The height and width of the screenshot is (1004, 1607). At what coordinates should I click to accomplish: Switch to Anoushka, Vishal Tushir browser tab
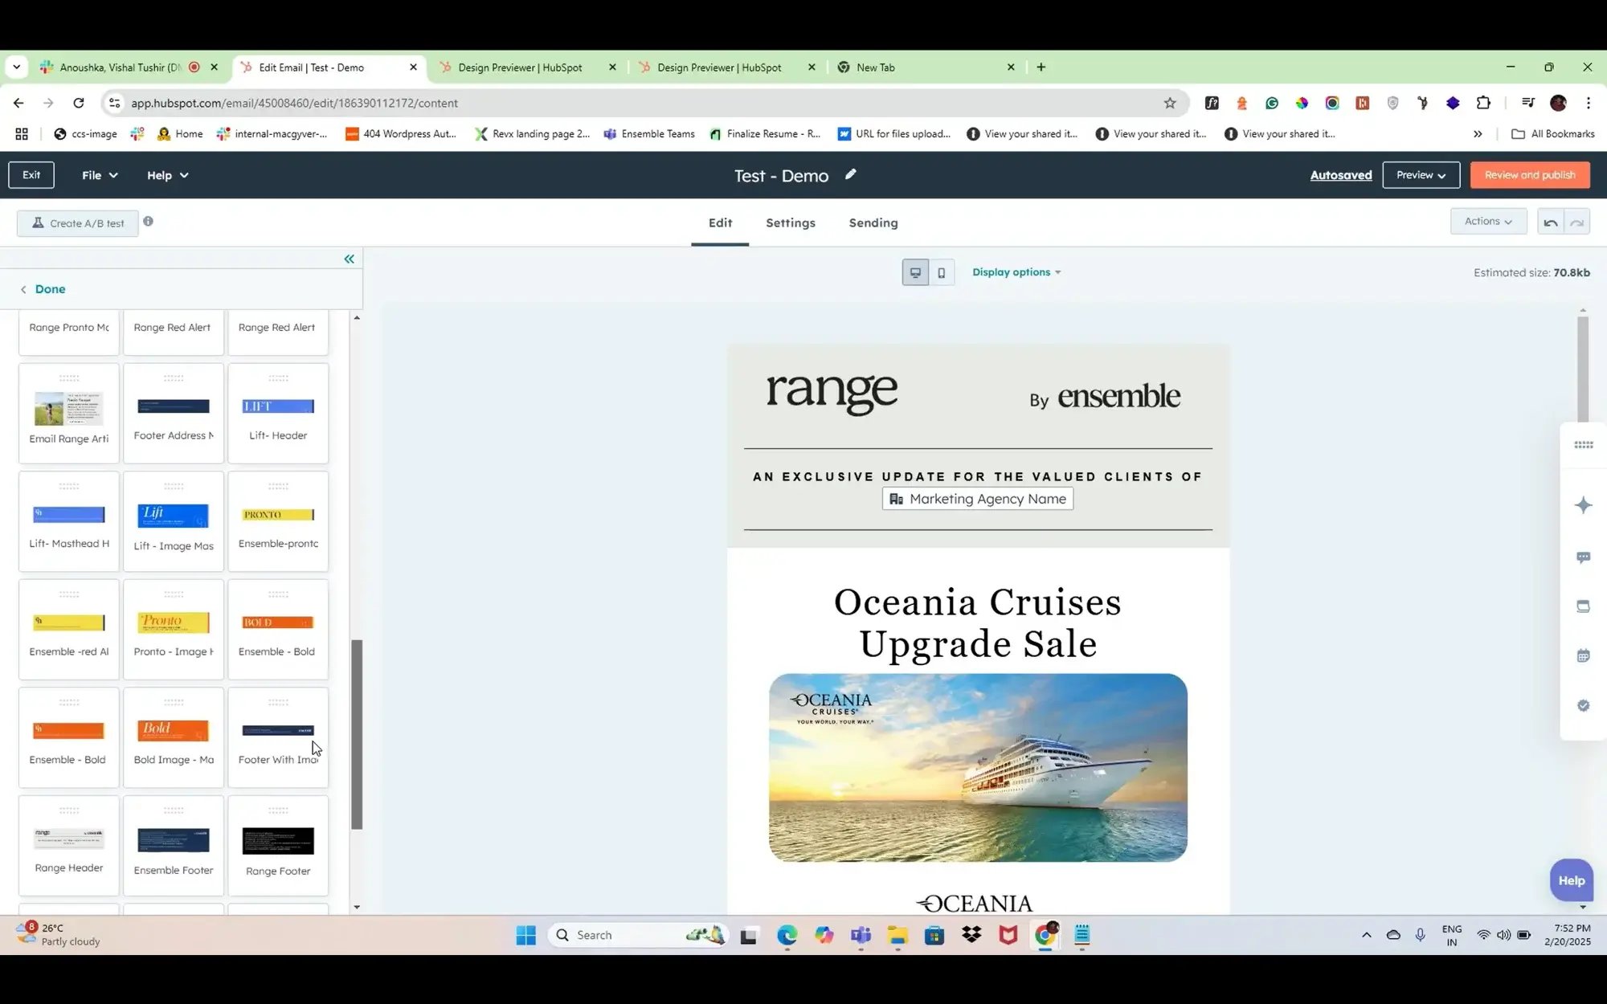(x=129, y=67)
